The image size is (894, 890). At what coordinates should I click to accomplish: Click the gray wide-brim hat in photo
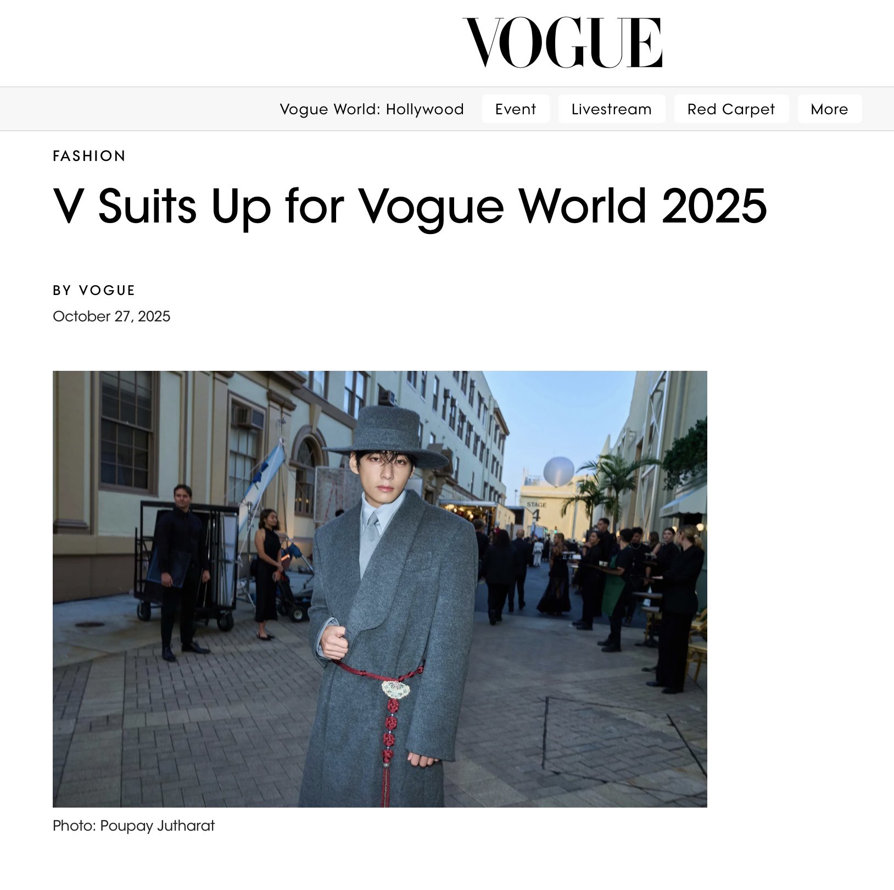pyautogui.click(x=387, y=437)
